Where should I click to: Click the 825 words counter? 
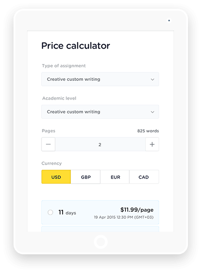148,131
